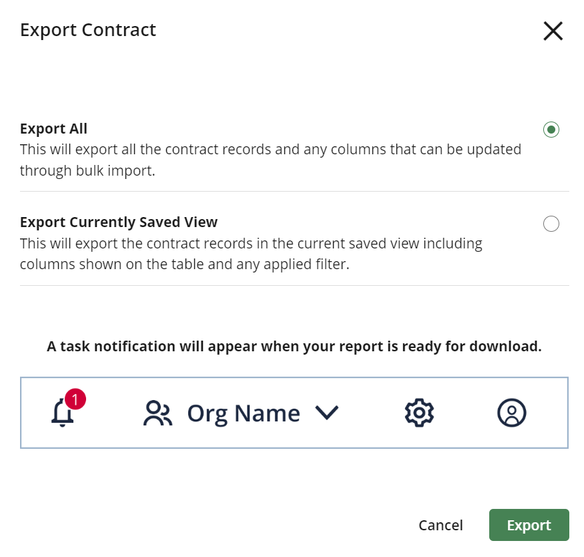Cancel the contract export
584x557 pixels.
[x=441, y=525]
